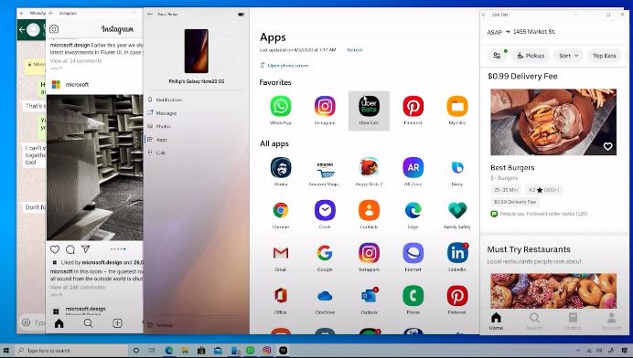This screenshot has width=633, height=358.
Task: Open the donuts restaurant photo
Action: click(x=553, y=291)
